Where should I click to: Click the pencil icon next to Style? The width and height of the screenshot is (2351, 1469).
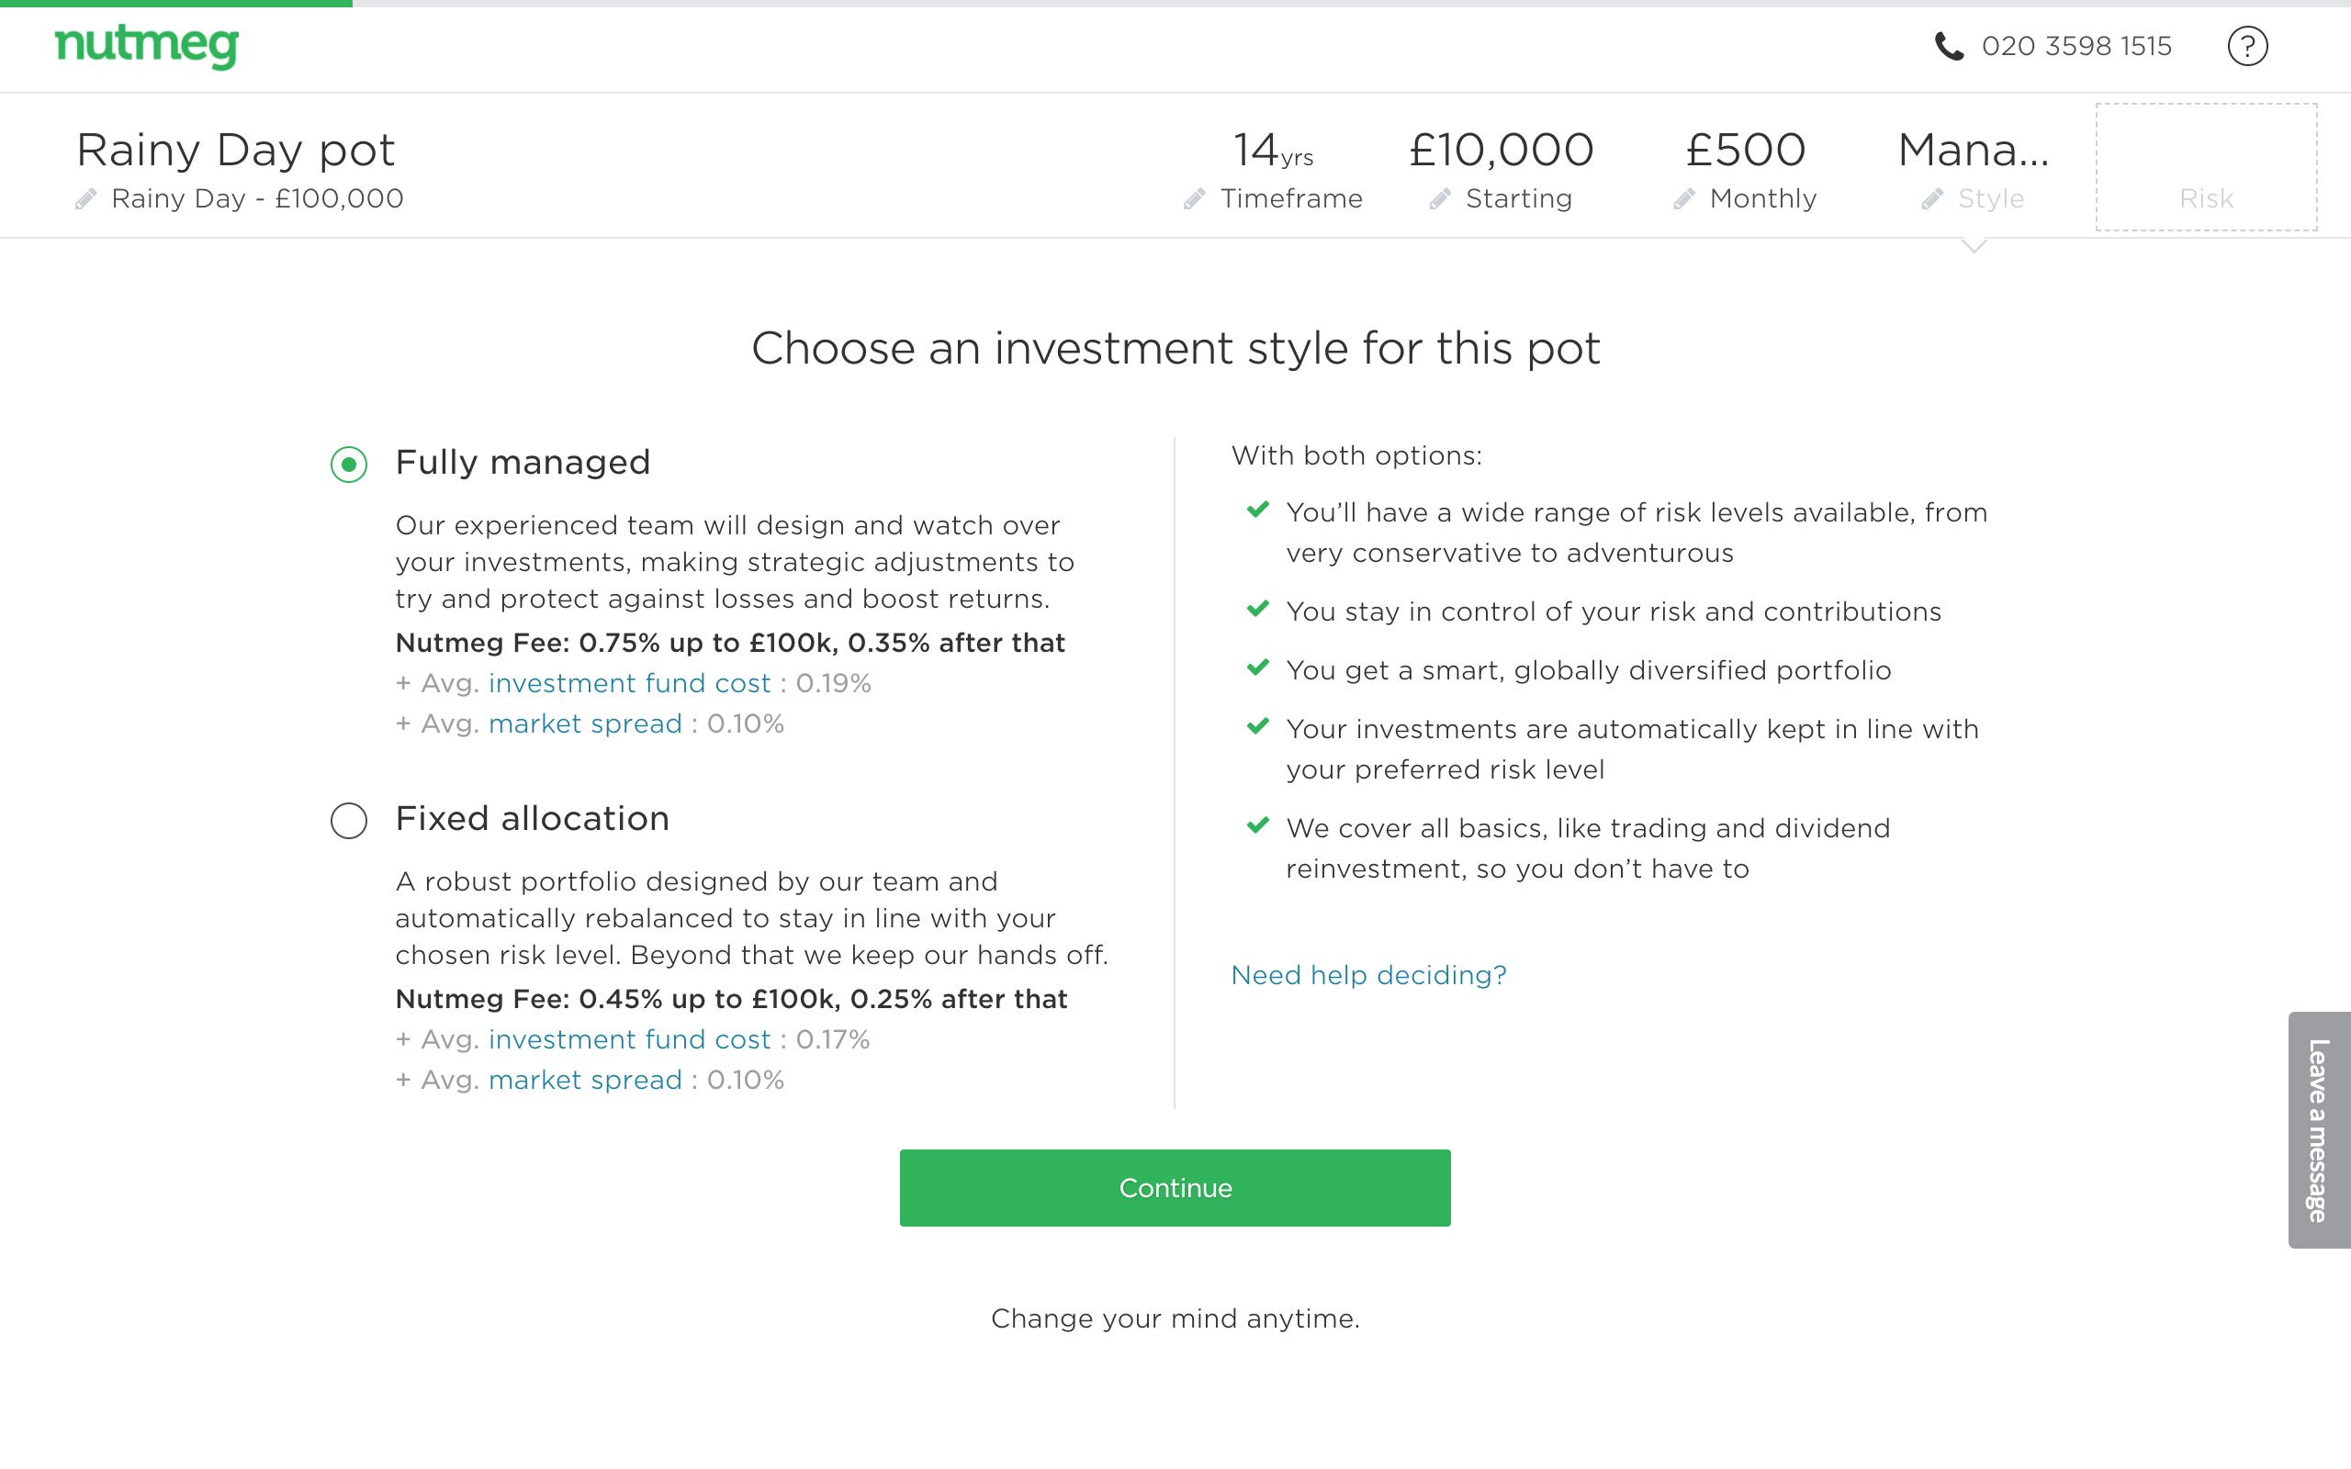click(1932, 199)
